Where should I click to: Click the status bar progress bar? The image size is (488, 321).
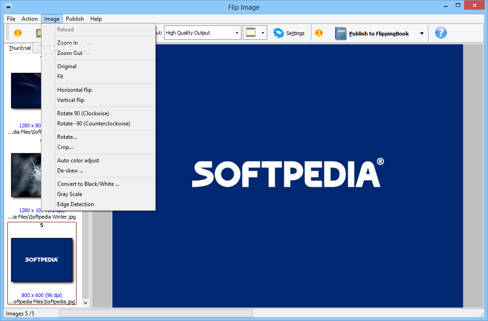[156, 313]
